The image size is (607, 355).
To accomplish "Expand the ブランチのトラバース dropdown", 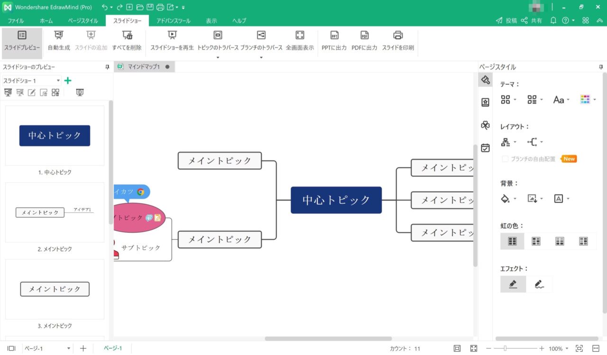I will click(261, 58).
